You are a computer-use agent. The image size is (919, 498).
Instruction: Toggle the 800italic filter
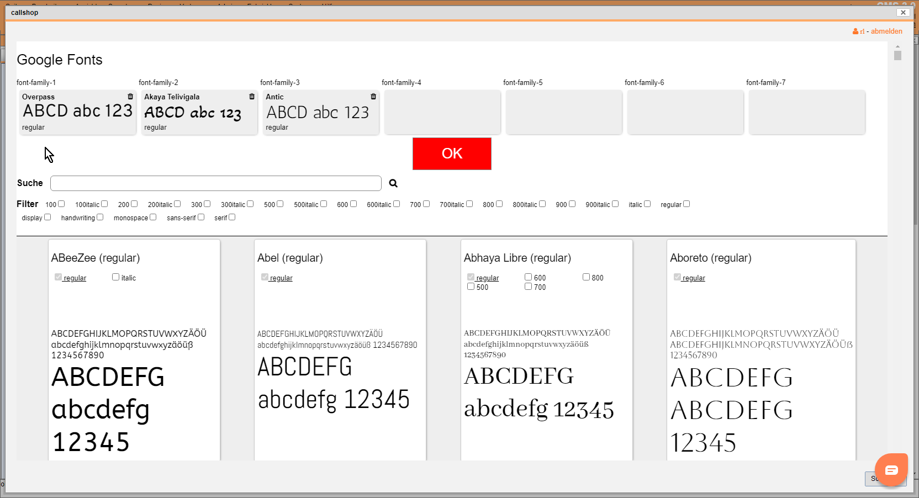(x=542, y=204)
